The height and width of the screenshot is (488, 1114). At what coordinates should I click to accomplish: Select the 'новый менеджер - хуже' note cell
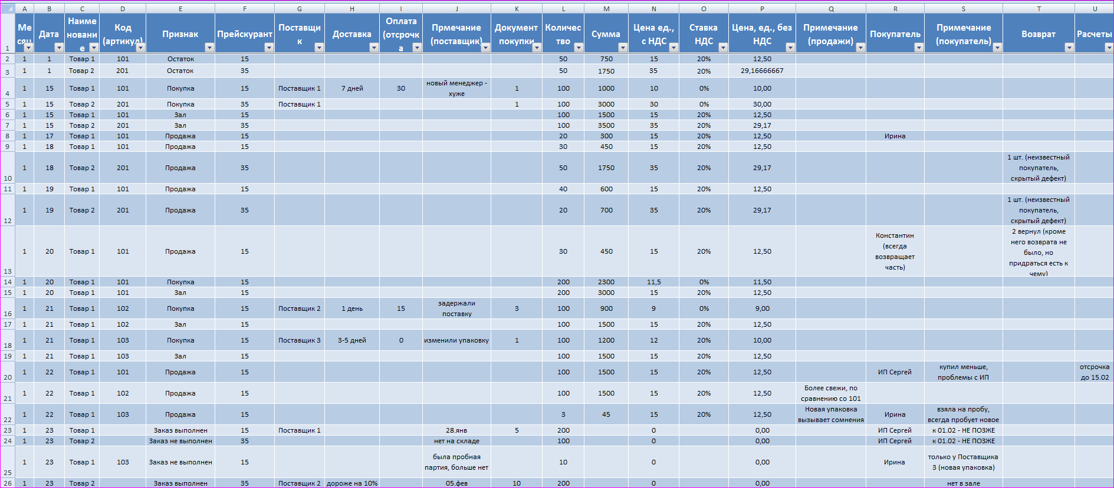pyautogui.click(x=456, y=88)
